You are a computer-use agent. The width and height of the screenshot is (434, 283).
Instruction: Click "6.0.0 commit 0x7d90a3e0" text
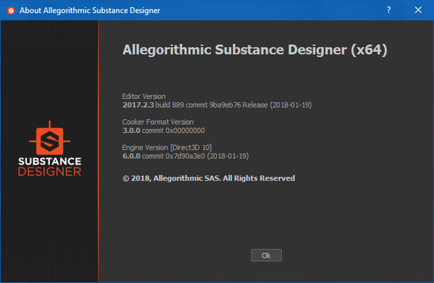164,156
